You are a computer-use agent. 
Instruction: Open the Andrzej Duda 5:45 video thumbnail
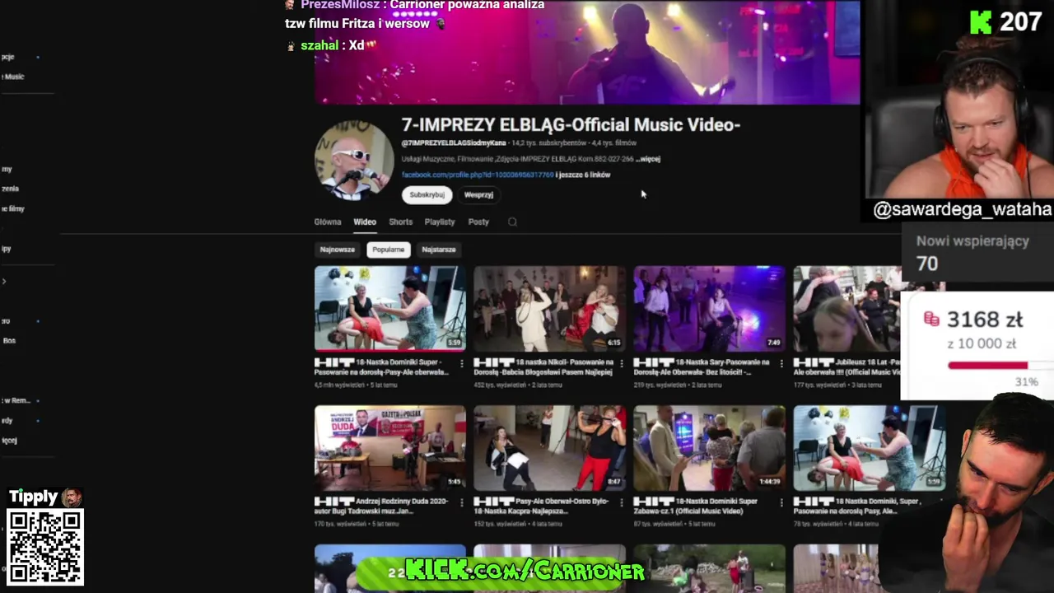point(389,447)
